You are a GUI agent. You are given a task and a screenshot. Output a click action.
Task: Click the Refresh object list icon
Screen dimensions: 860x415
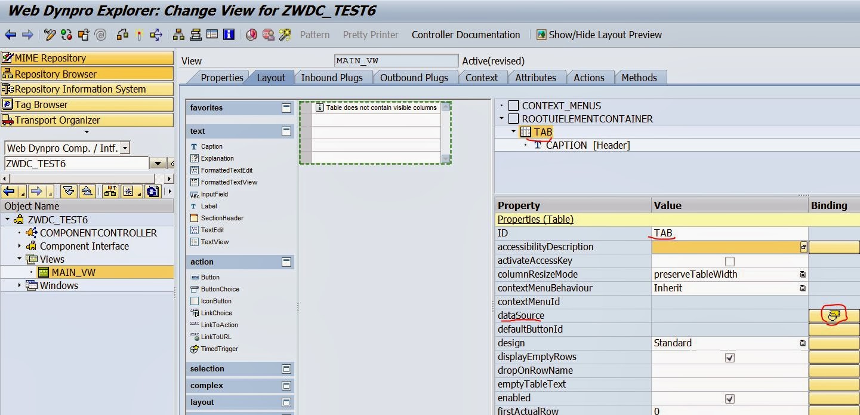(153, 191)
